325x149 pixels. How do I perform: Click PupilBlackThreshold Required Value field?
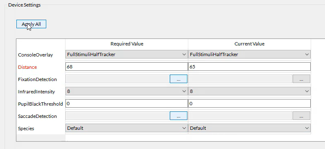tap(126, 104)
